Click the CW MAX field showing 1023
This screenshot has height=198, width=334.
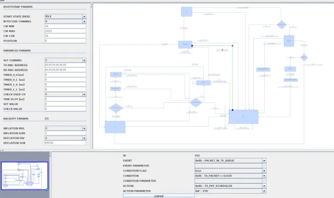click(x=65, y=31)
